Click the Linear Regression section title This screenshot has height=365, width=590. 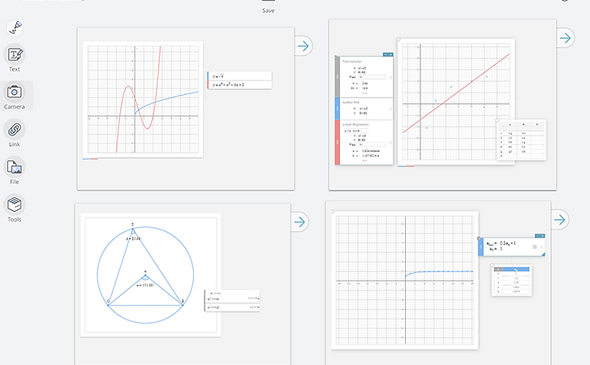point(355,124)
